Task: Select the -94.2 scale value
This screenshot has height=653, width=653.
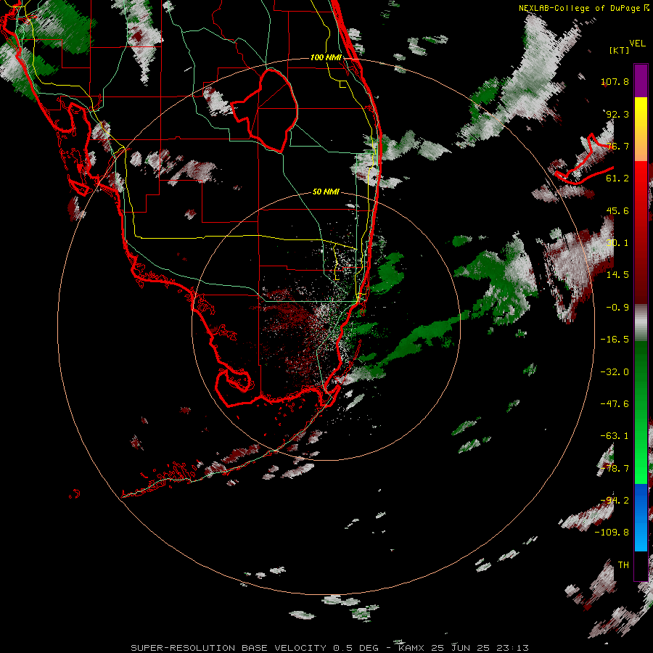Action: click(x=615, y=501)
